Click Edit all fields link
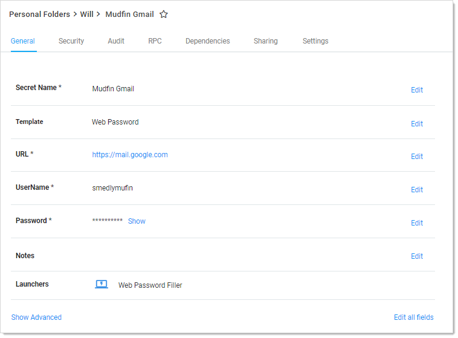The image size is (458, 338). coord(413,317)
